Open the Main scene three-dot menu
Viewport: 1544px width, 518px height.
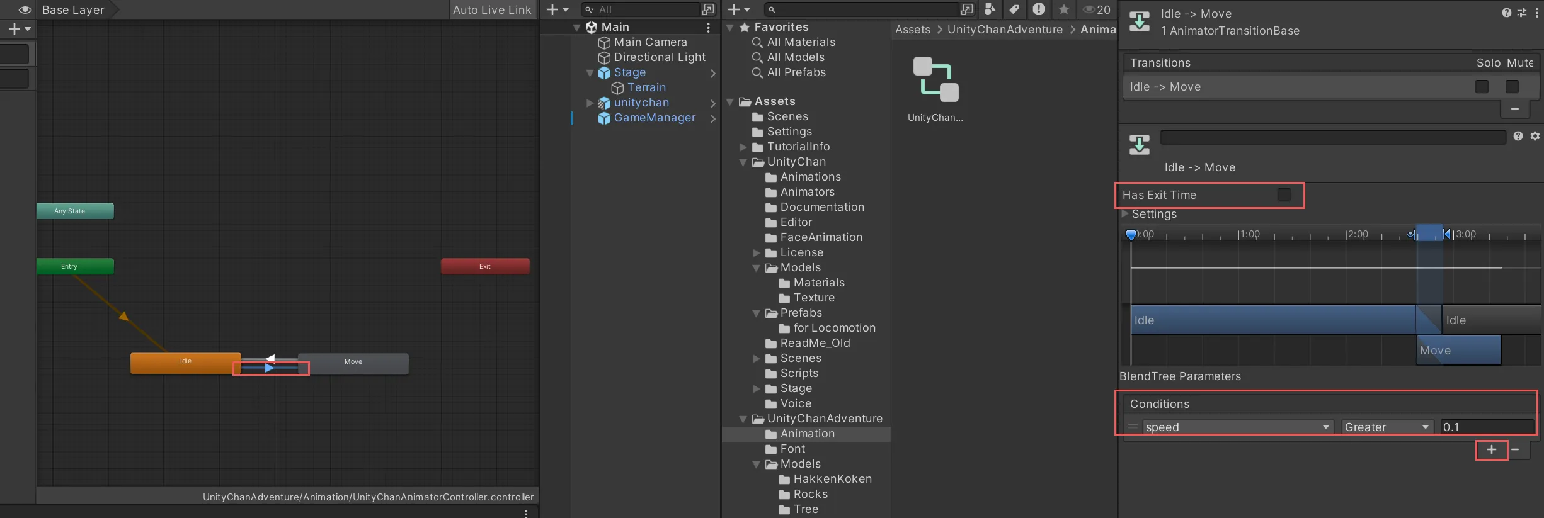tap(708, 28)
